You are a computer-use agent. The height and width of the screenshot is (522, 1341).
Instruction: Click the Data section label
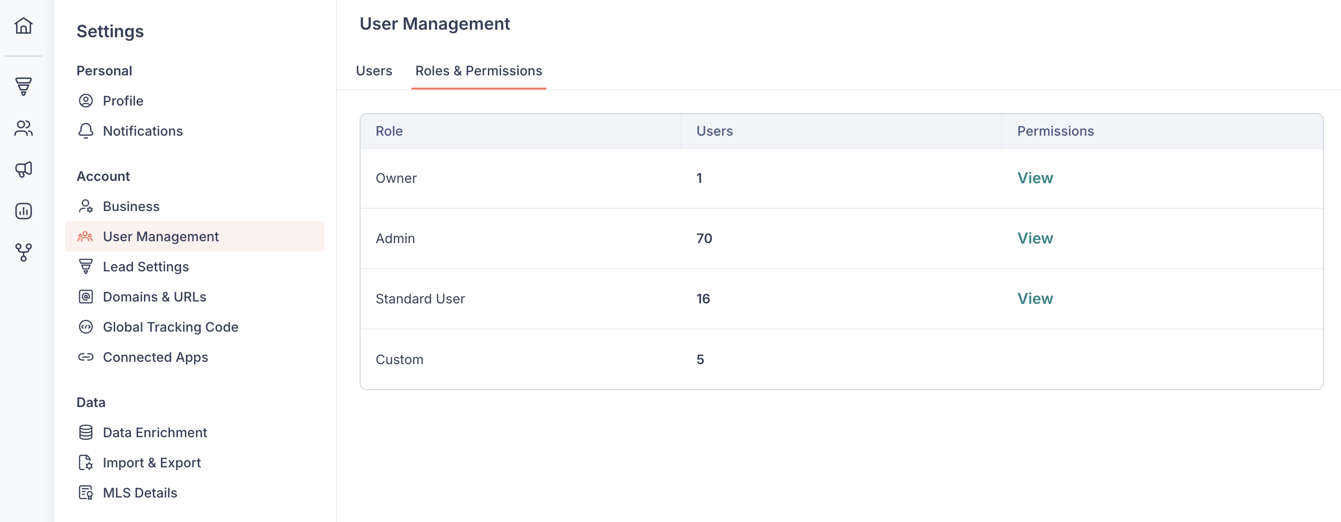tap(91, 402)
